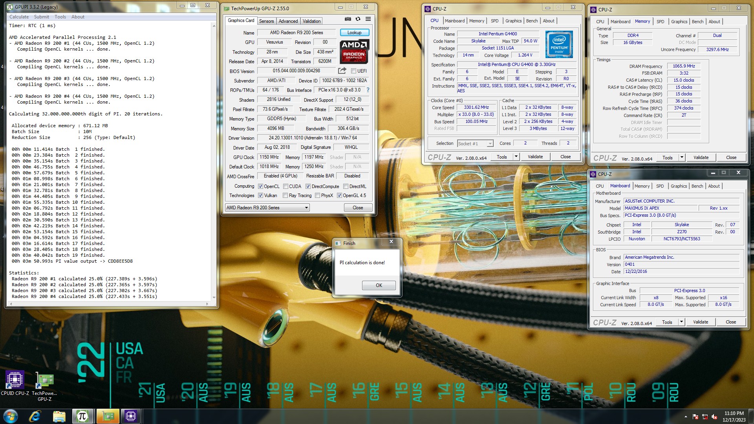754x424 pixels.
Task: Open CPUID CPU-Z desktop shortcut
Action: [15, 383]
